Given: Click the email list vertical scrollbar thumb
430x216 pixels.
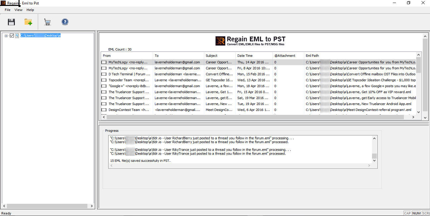Looking at the screenshot, I should click(x=419, y=65).
